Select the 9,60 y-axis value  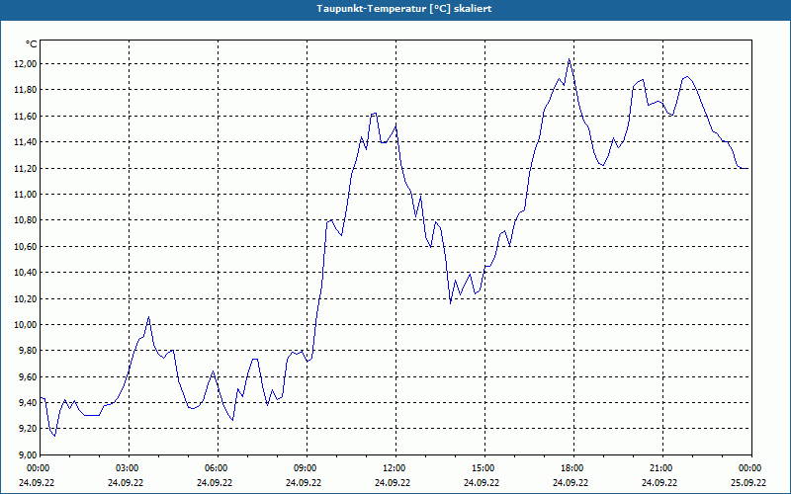(29, 377)
